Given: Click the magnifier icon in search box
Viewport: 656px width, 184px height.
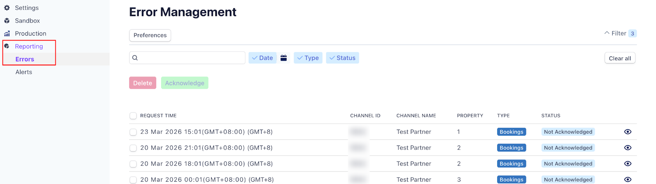Looking at the screenshot, I should pyautogui.click(x=135, y=58).
